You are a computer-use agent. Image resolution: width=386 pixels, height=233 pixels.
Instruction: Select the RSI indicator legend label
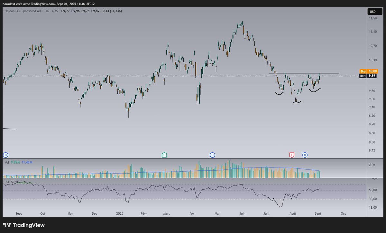tap(7, 182)
